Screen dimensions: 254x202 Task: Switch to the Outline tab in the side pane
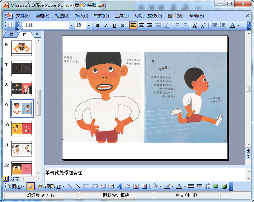pyautogui.click(x=11, y=34)
